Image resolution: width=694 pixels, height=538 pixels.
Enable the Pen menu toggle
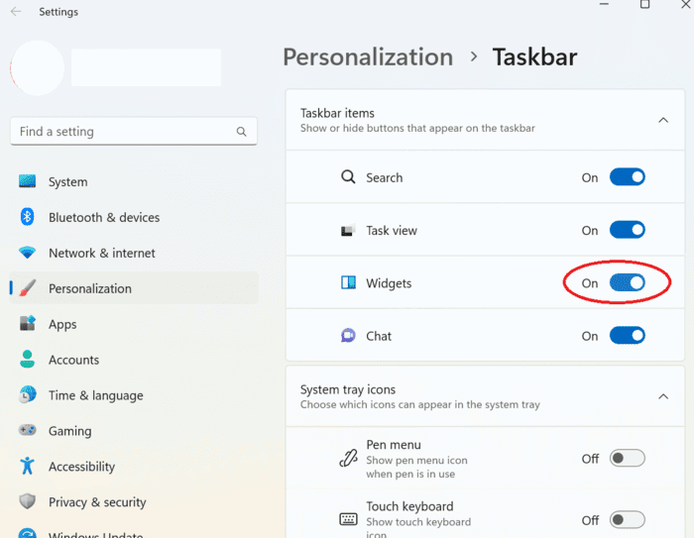tap(628, 458)
